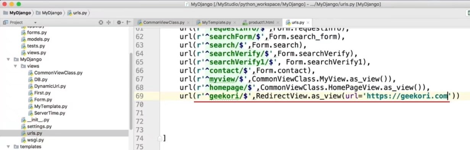Switch to the product1.html editor tab
The height and width of the screenshot is (150, 470).
pos(260,22)
